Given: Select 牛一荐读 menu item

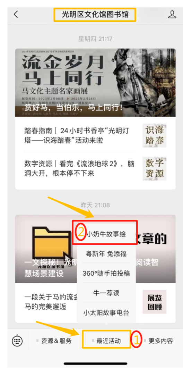Looking at the screenshot, I should (106, 293).
